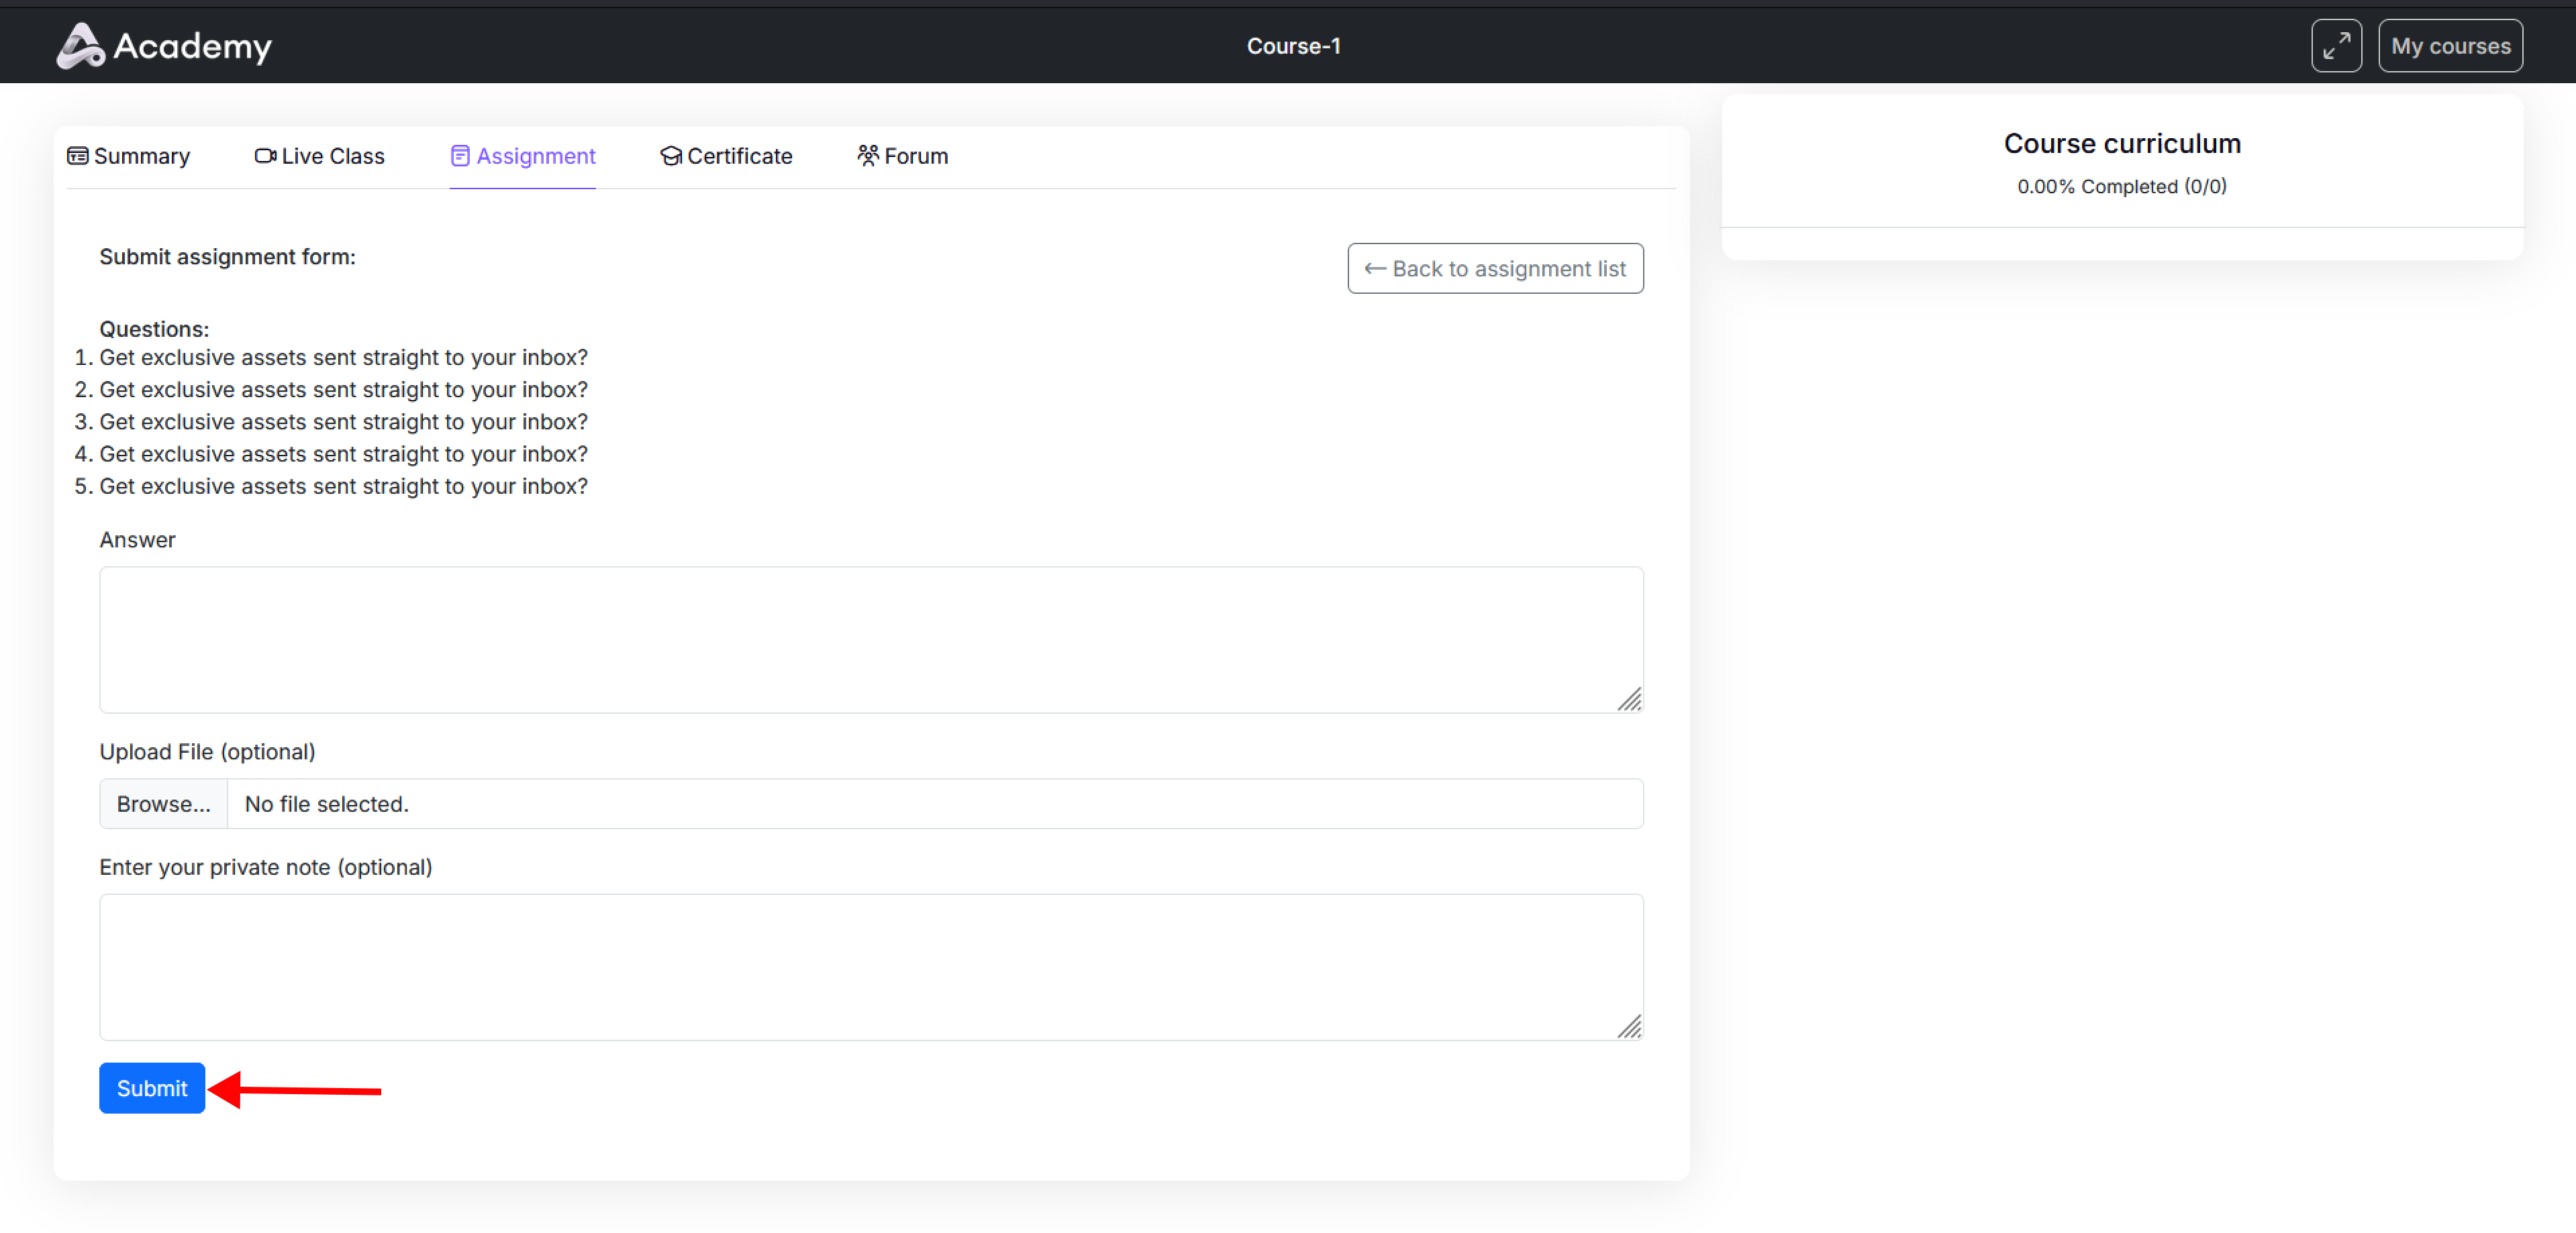Click the Forum people icon
2576x1233 pixels.
pos(868,156)
